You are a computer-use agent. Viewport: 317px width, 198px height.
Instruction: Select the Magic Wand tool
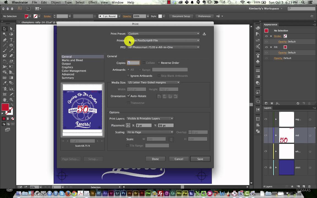point(5,34)
